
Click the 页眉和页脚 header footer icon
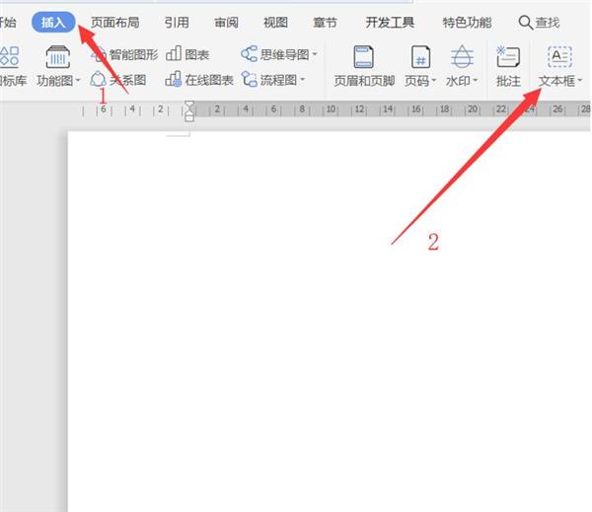[x=364, y=56]
